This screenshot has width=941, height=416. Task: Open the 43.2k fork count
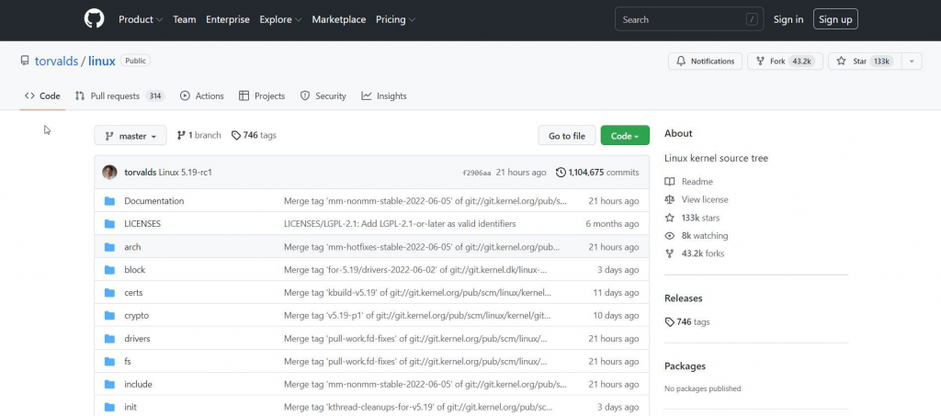[801, 62]
